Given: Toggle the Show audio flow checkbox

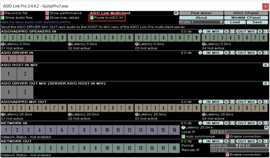Looking at the screenshot, I should coord(3,18).
